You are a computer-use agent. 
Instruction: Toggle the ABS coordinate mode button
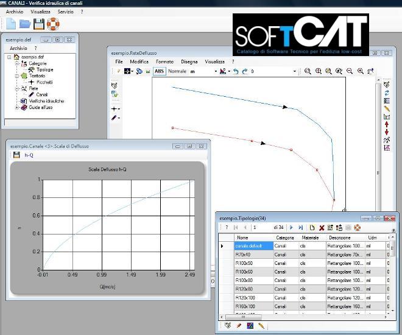(160, 71)
